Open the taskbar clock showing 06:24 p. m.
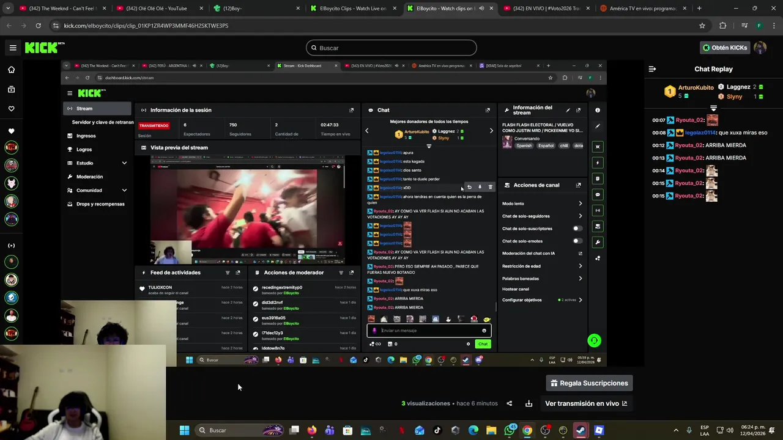783x440 pixels. (x=753, y=430)
